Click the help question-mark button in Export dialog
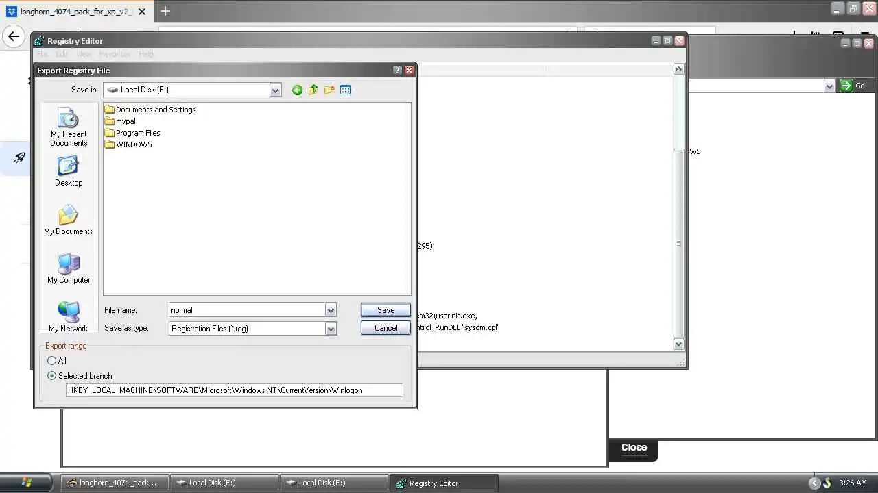 pos(397,70)
